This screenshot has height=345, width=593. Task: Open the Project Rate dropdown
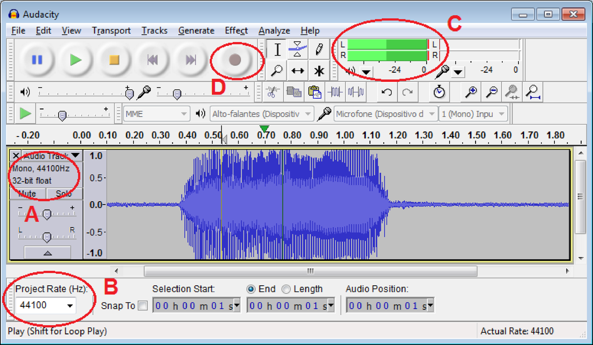click(70, 306)
